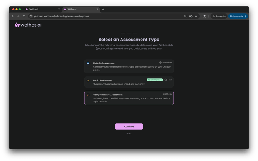This screenshot has height=161, width=258.
Task: Reload the page
Action: [24, 16]
